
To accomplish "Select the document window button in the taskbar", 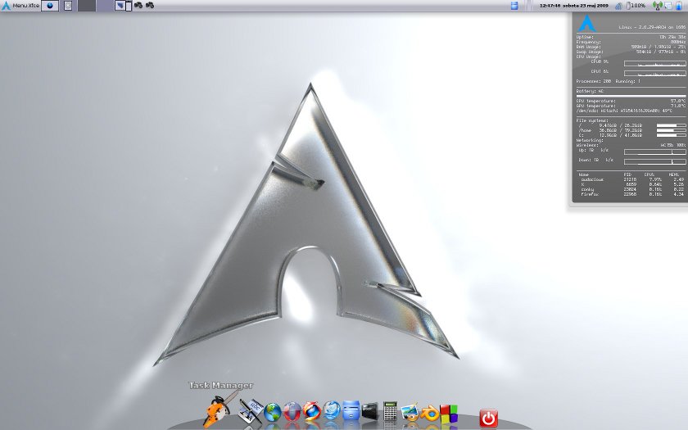I will coord(67,6).
